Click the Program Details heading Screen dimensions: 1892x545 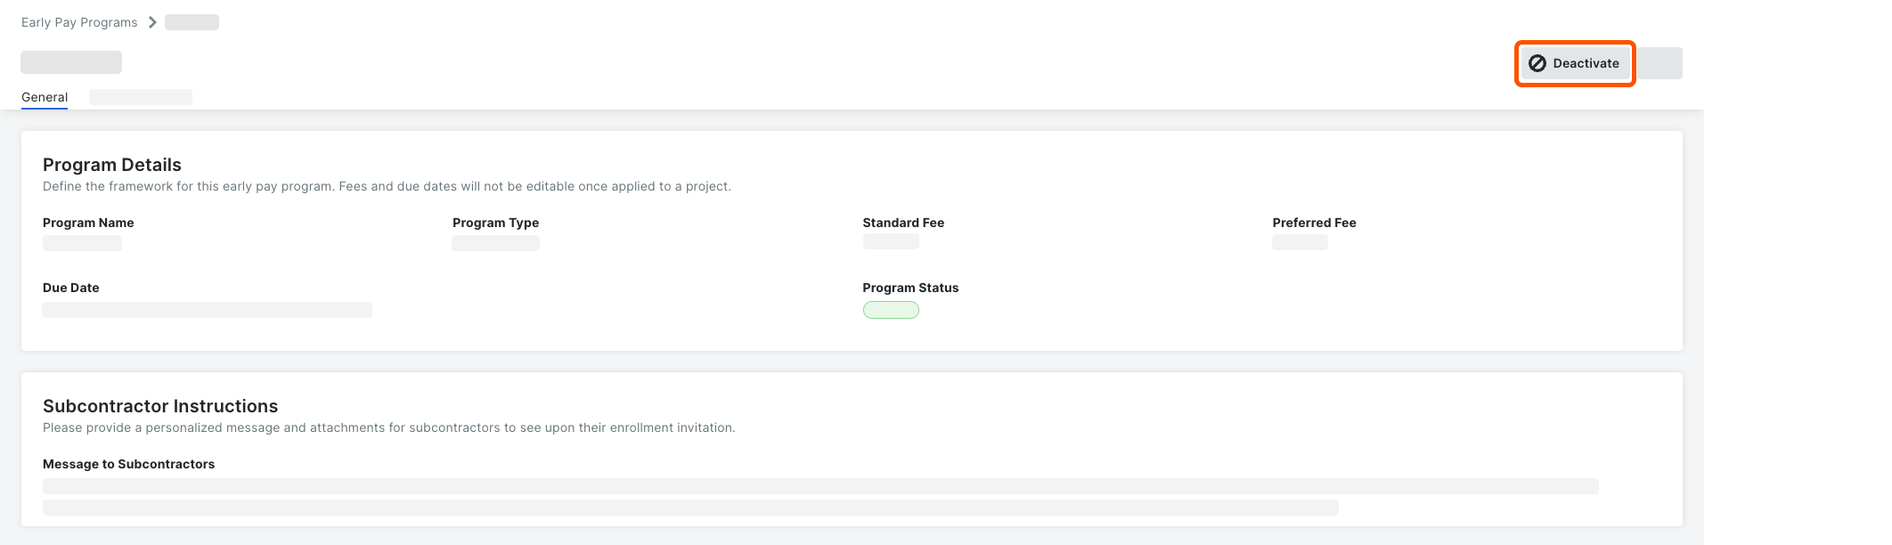pos(112,165)
